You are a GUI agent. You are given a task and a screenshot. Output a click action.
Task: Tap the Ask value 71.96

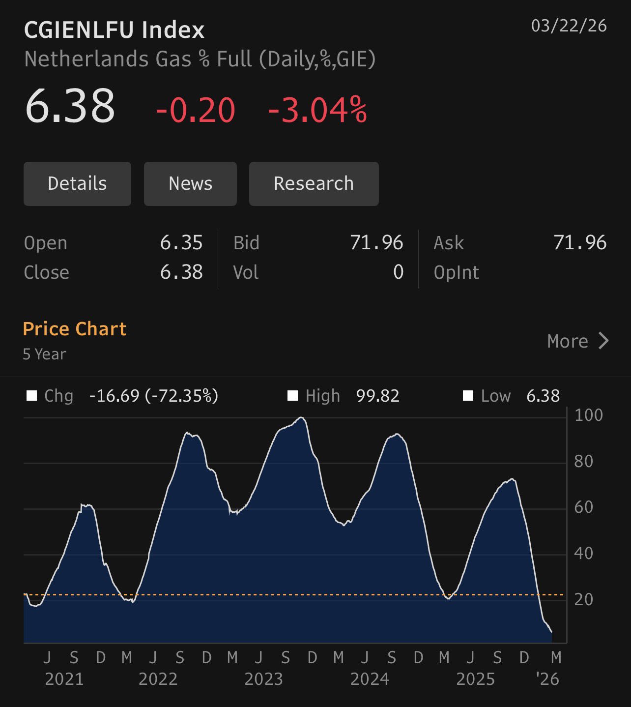580,243
